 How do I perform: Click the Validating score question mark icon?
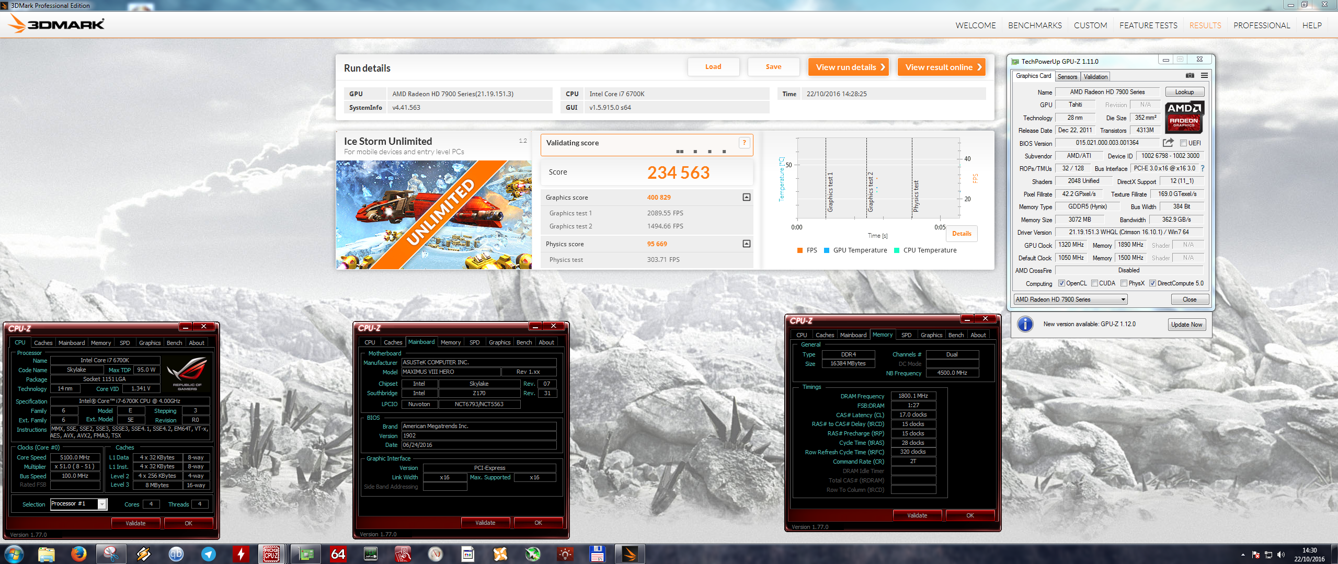point(744,143)
